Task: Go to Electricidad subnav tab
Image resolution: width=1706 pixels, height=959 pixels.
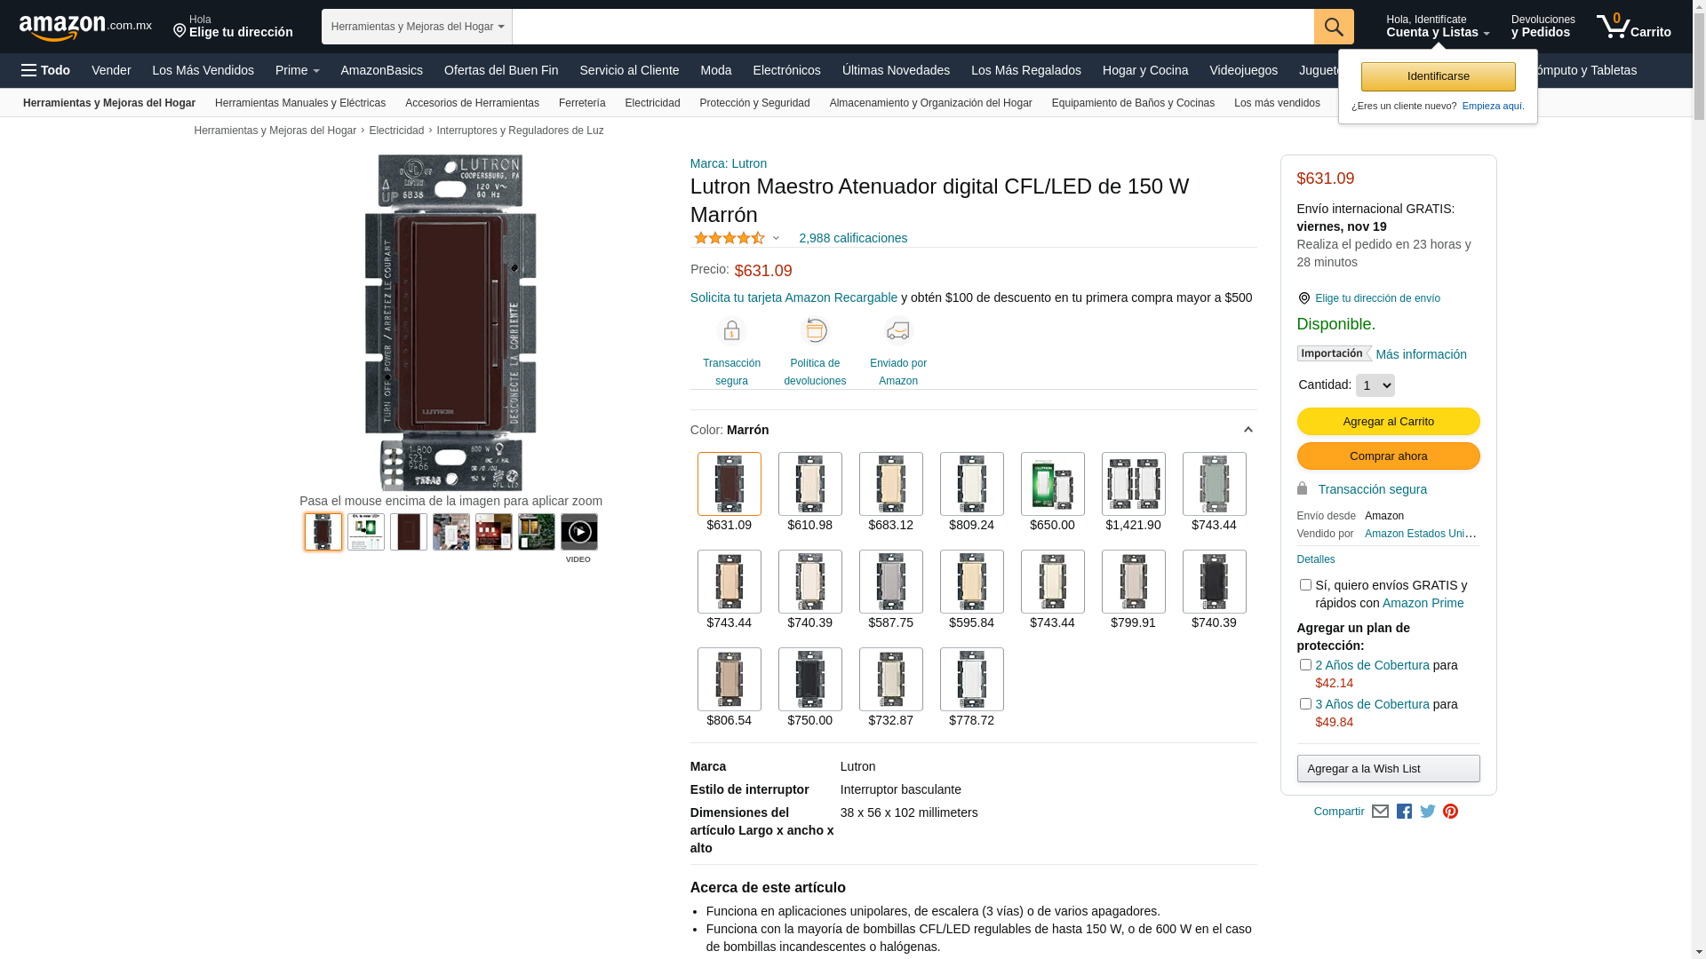Action: (652, 103)
